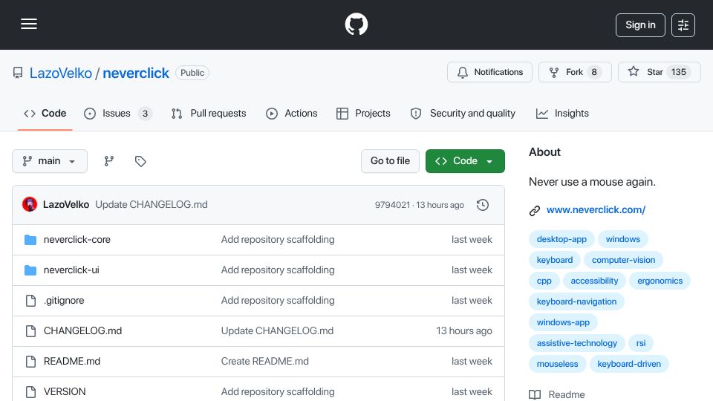Open the neverclick repository link
Screen dimensions: 713x401
136,74
